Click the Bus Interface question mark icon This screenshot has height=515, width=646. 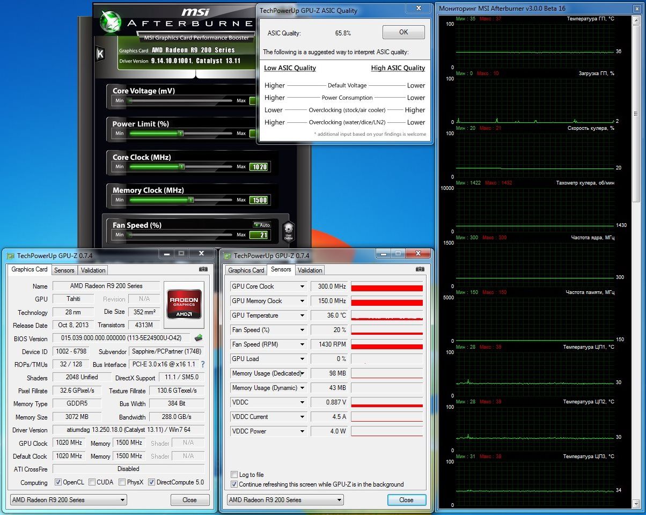click(x=203, y=364)
